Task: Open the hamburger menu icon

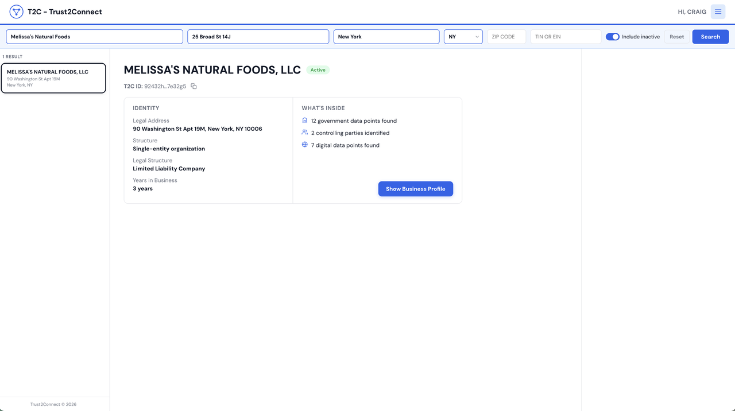Action: click(718, 11)
